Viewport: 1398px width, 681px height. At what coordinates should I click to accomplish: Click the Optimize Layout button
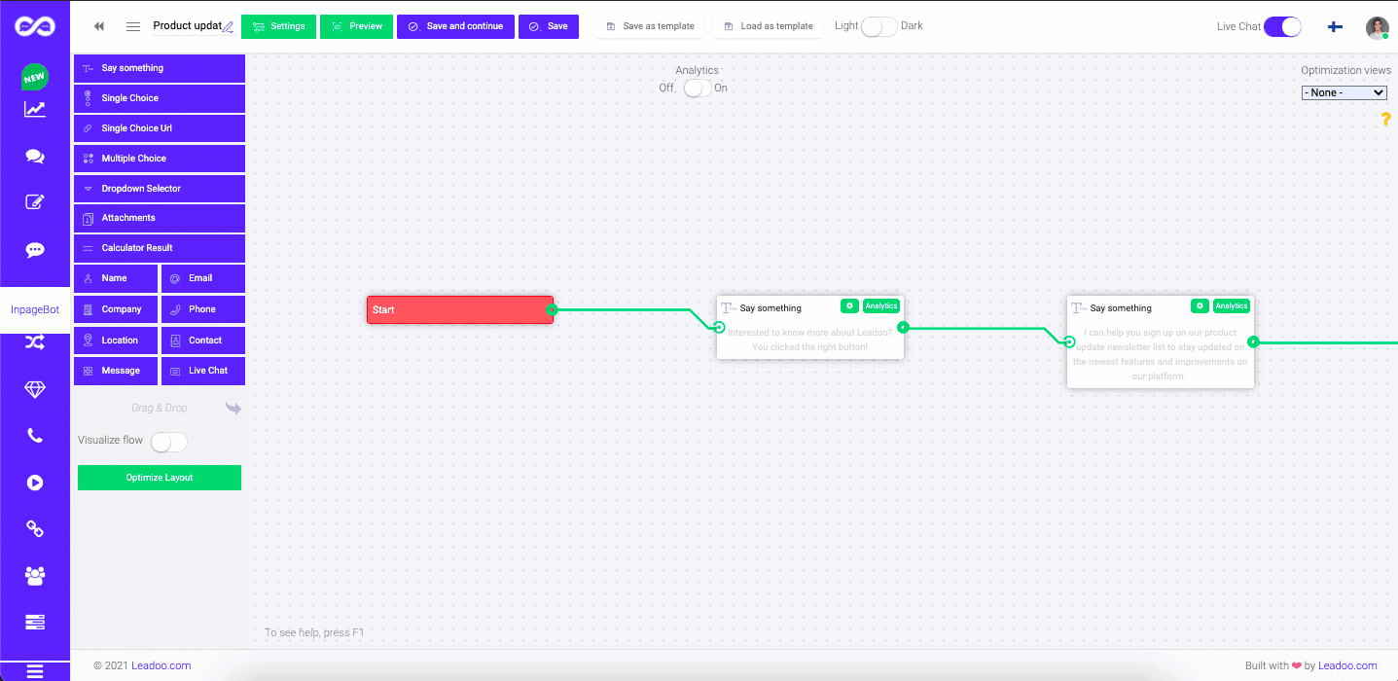pos(159,477)
